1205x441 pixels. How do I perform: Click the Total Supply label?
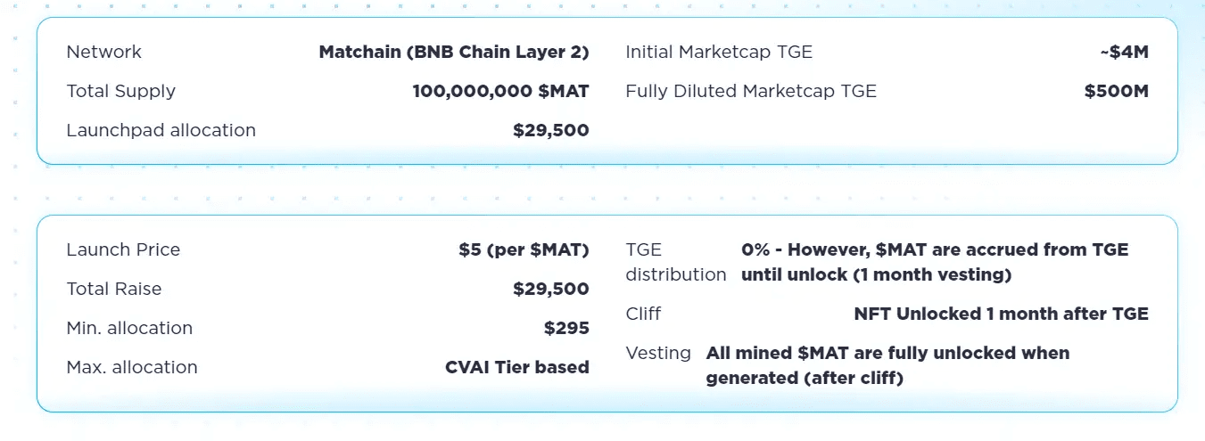point(120,91)
